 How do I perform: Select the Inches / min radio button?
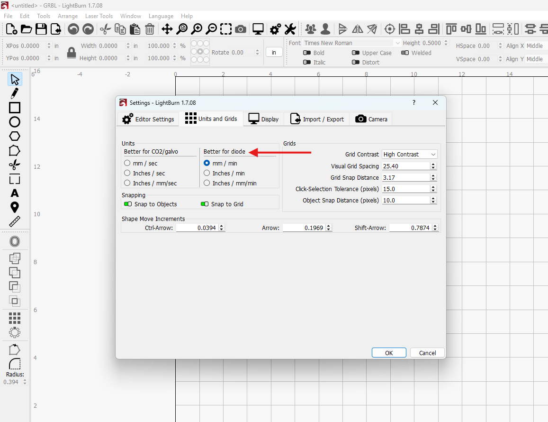(207, 173)
